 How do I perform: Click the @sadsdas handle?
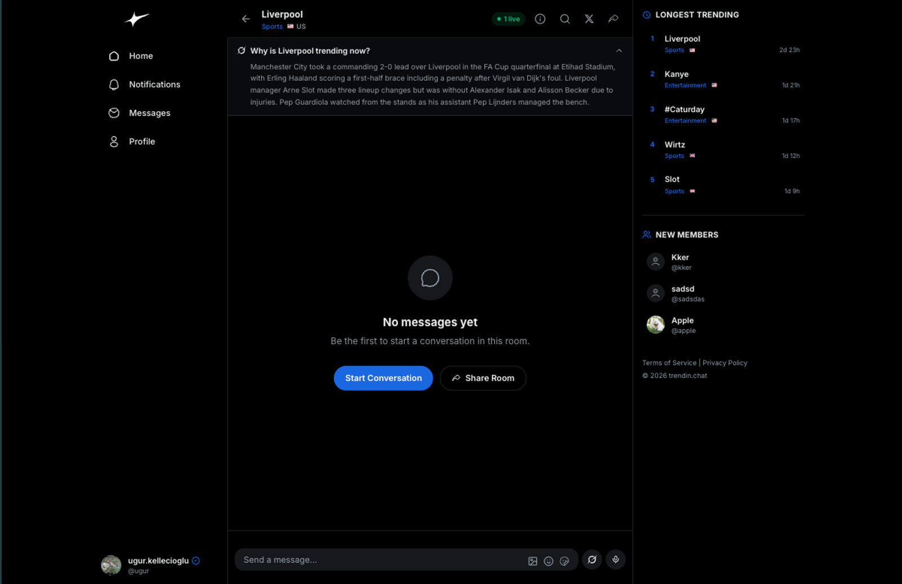[x=688, y=300]
